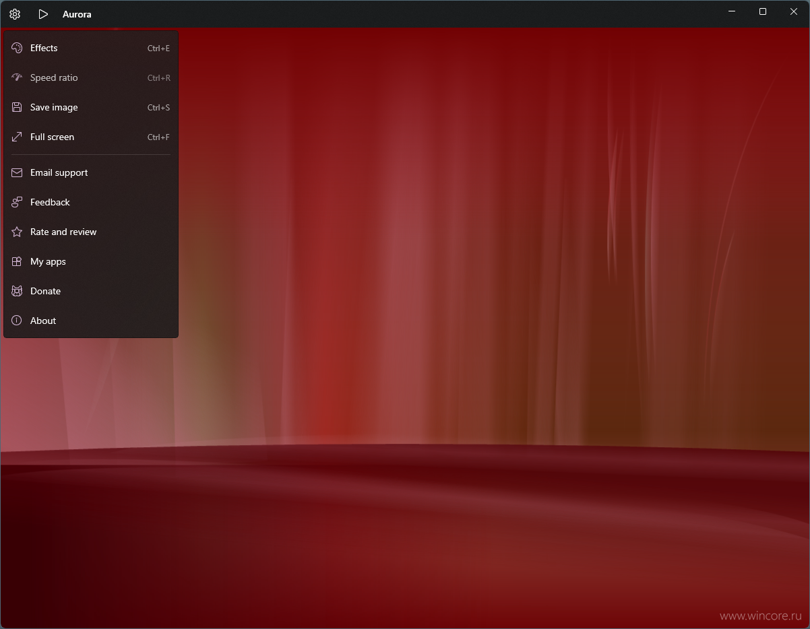The height and width of the screenshot is (629, 810).
Task: Select the Feedback menu entry
Action: pyautogui.click(x=91, y=202)
